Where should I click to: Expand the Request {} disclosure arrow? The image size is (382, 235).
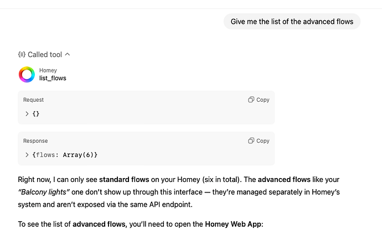[27, 113]
